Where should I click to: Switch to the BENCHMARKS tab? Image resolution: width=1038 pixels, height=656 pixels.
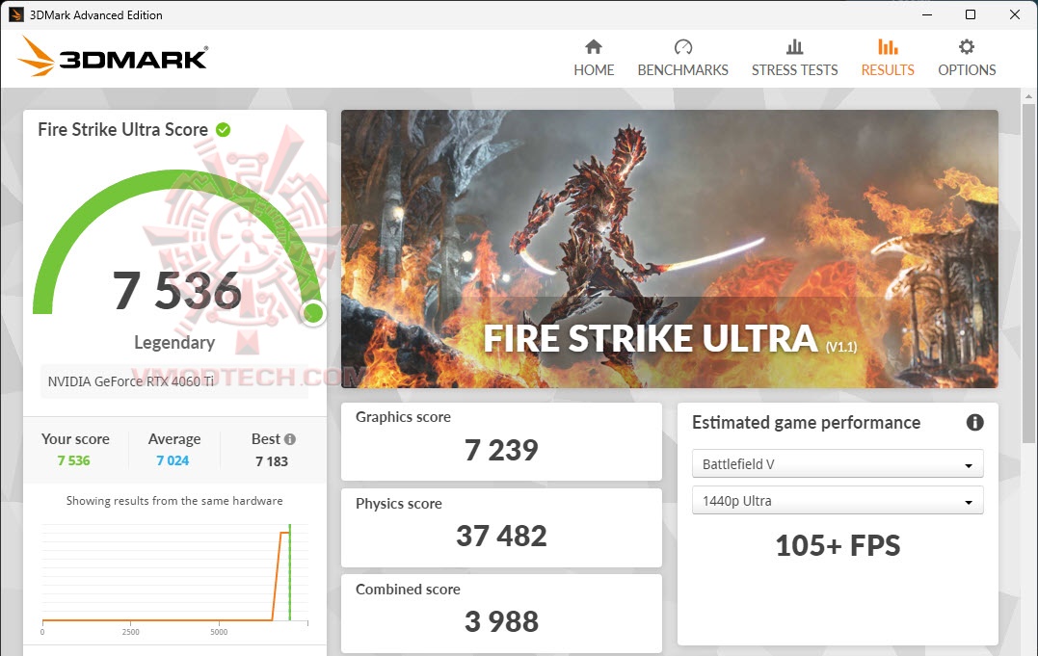point(682,58)
